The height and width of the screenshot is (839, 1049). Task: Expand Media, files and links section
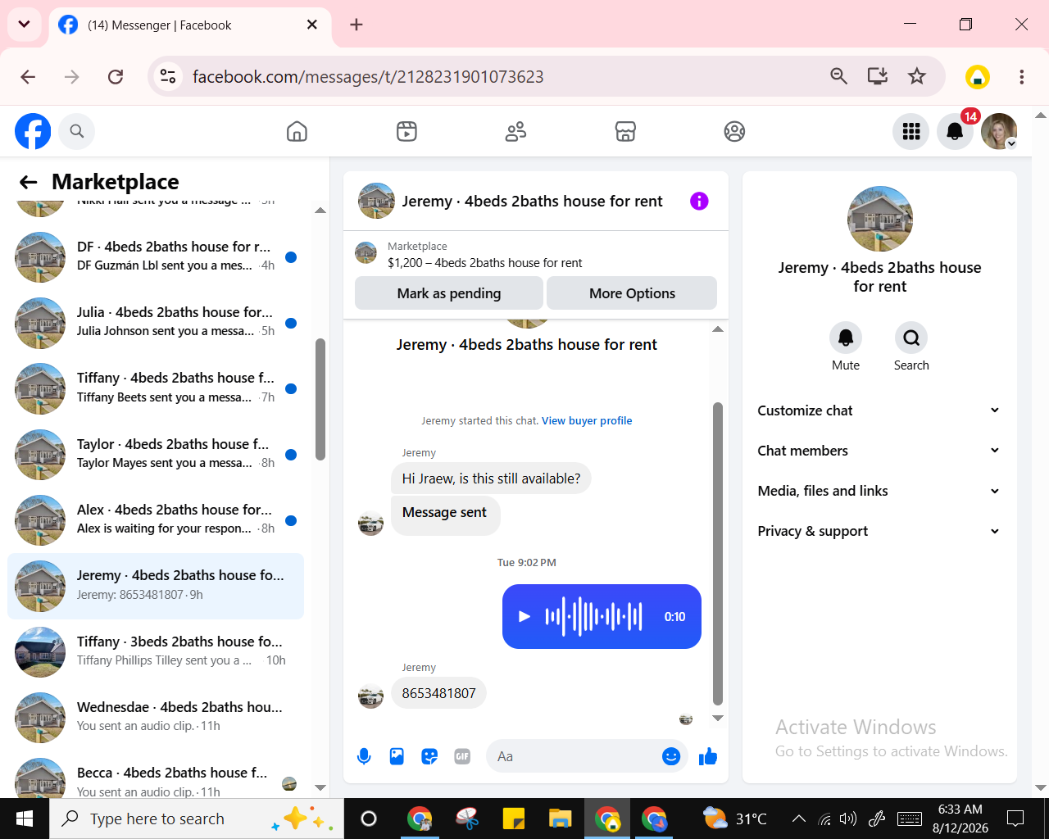pyautogui.click(x=879, y=491)
